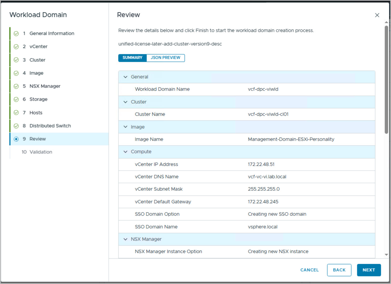
Task: Click vCenter IP address 172.22.48.51
Action: pyautogui.click(x=261, y=164)
